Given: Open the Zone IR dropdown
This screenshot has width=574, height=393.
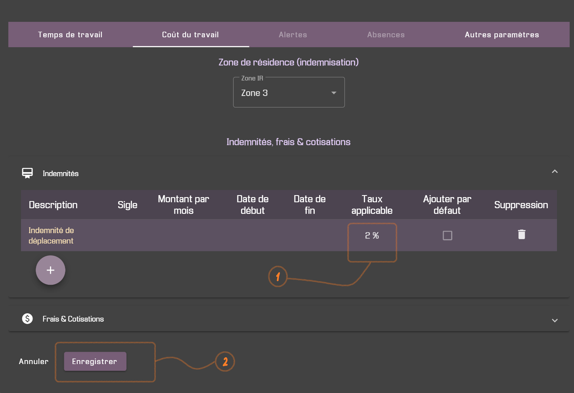Looking at the screenshot, I should (289, 92).
